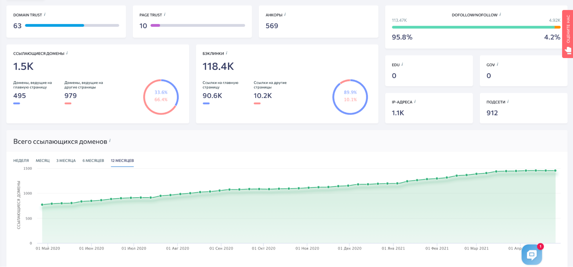Click the info icon beside GOV
This screenshot has width=573, height=267.
click(x=497, y=65)
